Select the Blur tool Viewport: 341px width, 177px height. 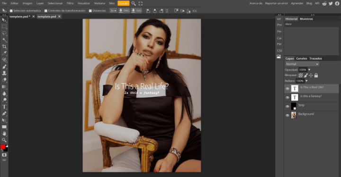[x=4, y=93]
